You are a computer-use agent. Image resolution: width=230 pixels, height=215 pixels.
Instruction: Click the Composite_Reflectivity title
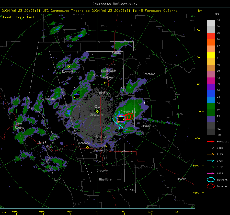coord(115,4)
